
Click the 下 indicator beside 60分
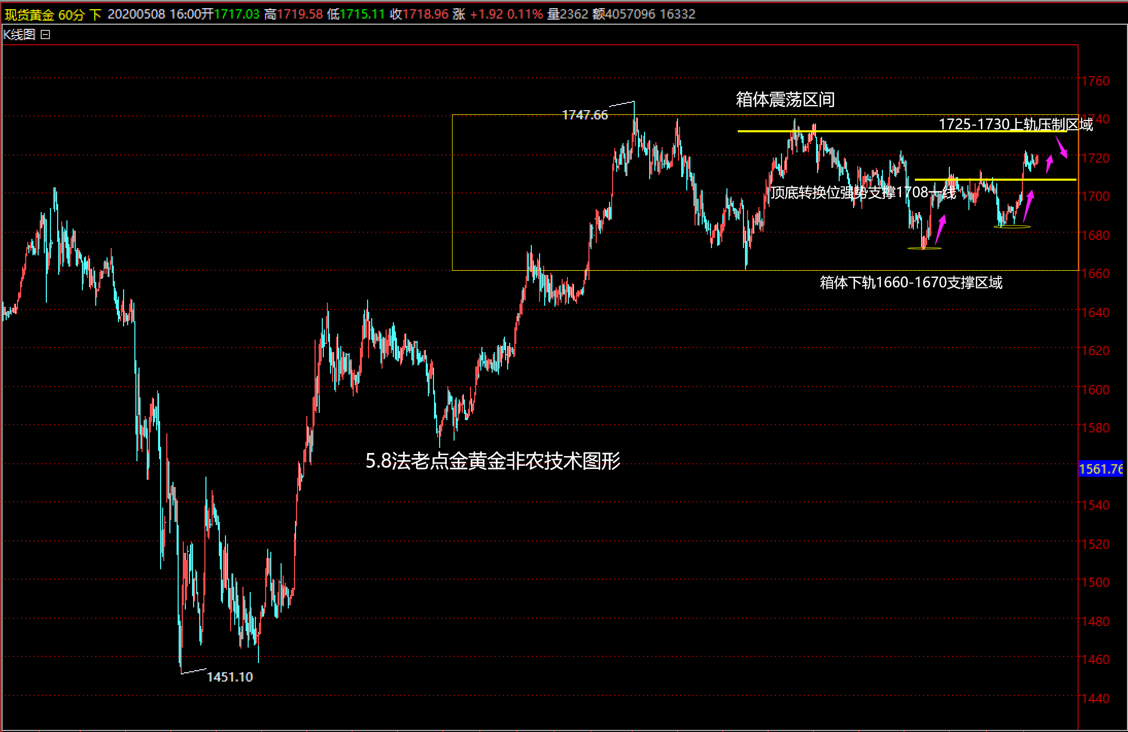(x=95, y=14)
